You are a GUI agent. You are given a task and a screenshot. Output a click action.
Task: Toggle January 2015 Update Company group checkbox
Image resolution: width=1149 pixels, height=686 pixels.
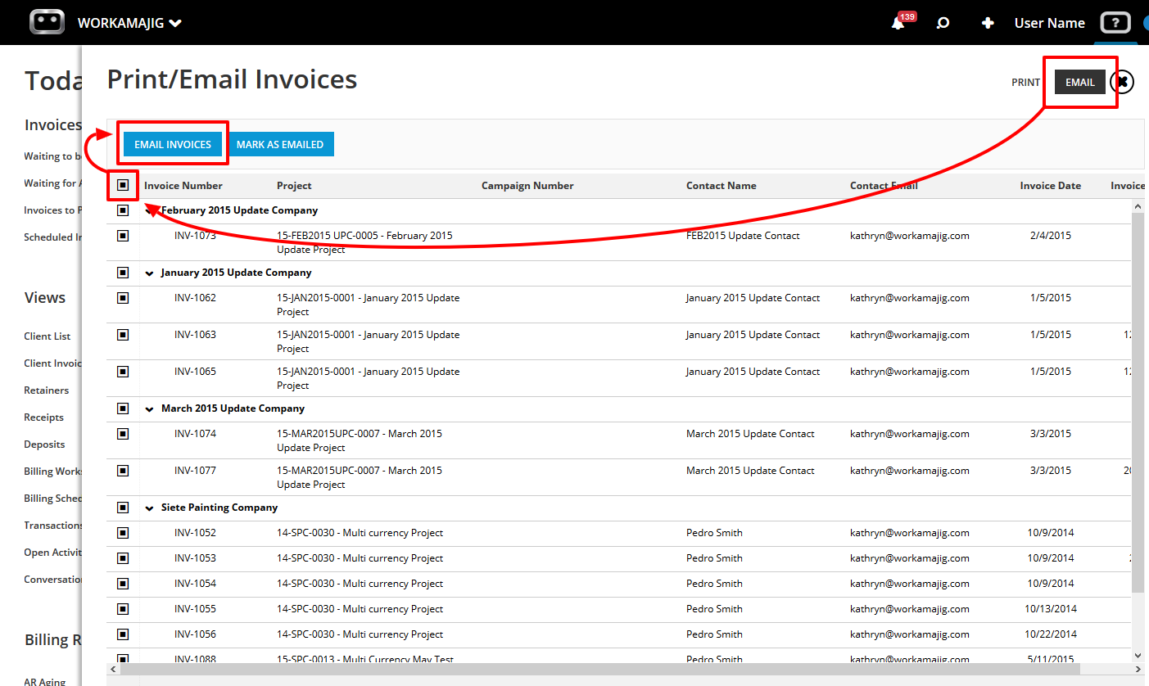(123, 273)
